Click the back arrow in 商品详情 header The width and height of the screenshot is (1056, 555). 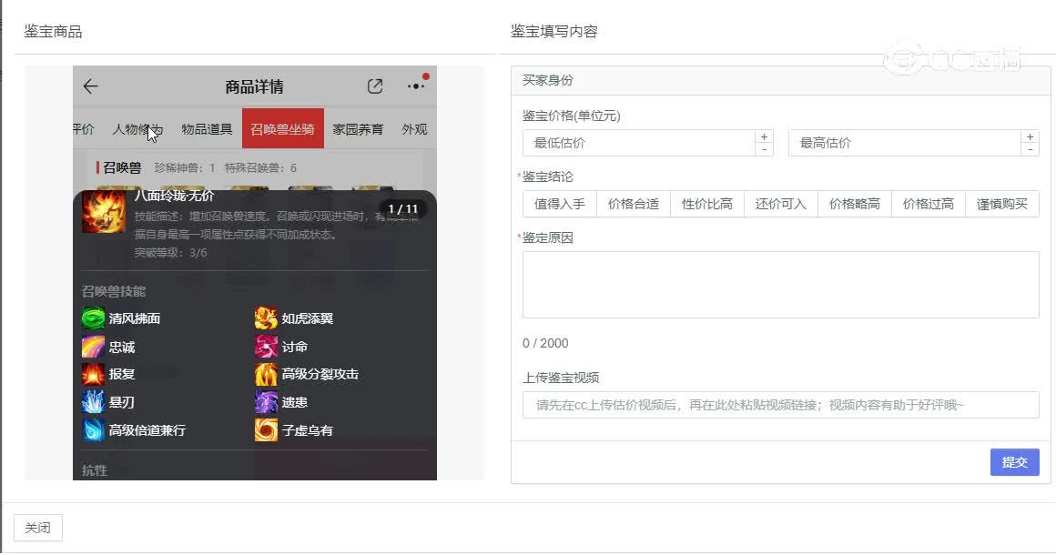point(90,86)
